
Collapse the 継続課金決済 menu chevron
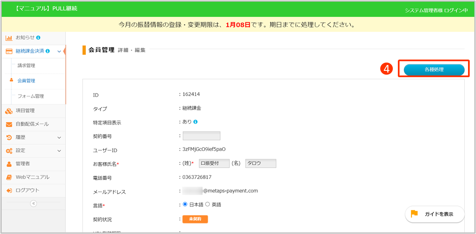59,52
